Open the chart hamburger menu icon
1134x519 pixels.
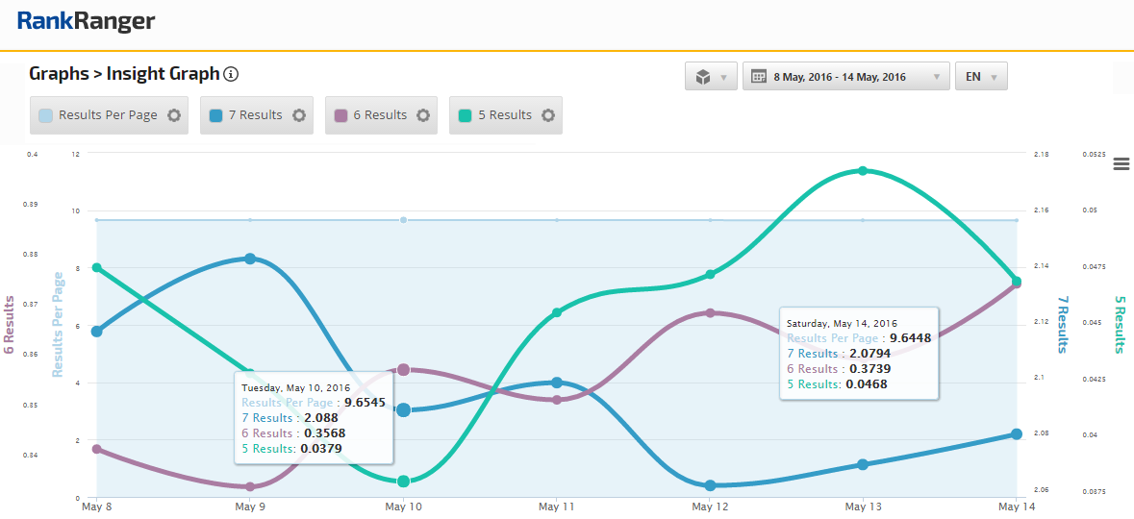pyautogui.click(x=1121, y=163)
